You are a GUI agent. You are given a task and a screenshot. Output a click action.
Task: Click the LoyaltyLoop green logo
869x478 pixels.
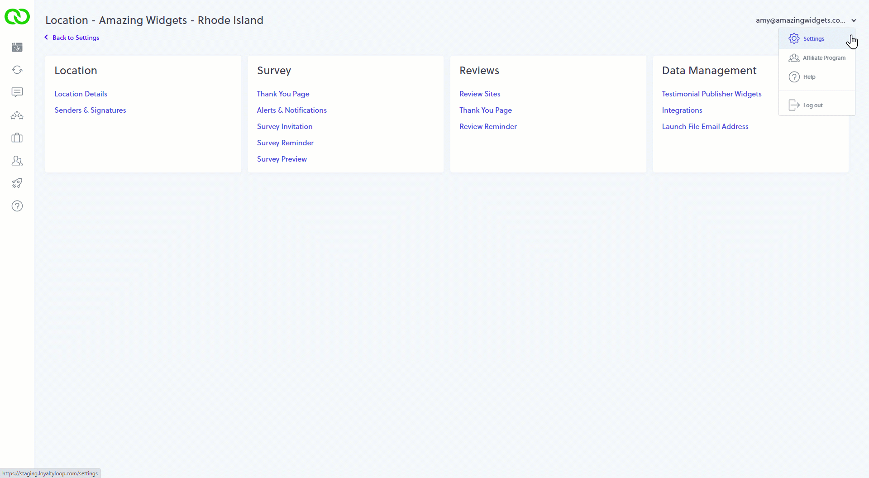(17, 17)
